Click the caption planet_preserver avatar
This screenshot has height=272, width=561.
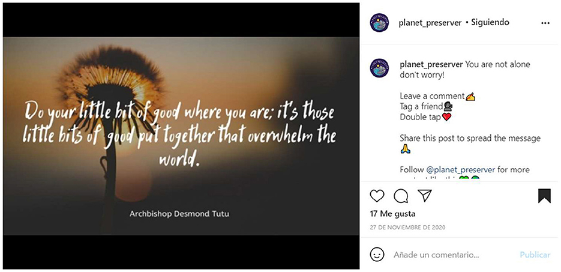tap(379, 68)
